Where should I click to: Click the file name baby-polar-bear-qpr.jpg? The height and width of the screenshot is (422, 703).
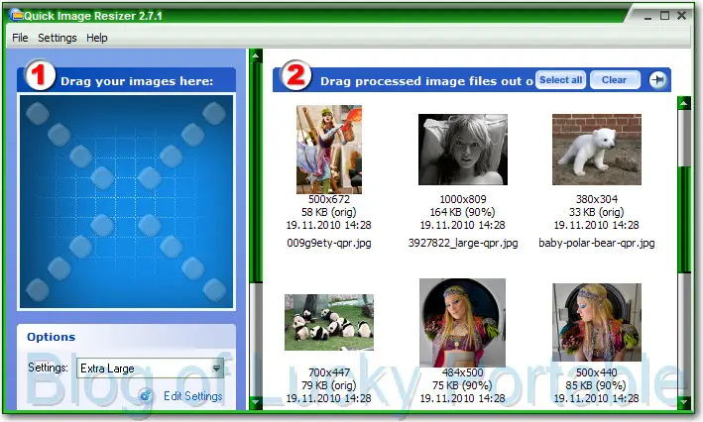(x=596, y=244)
